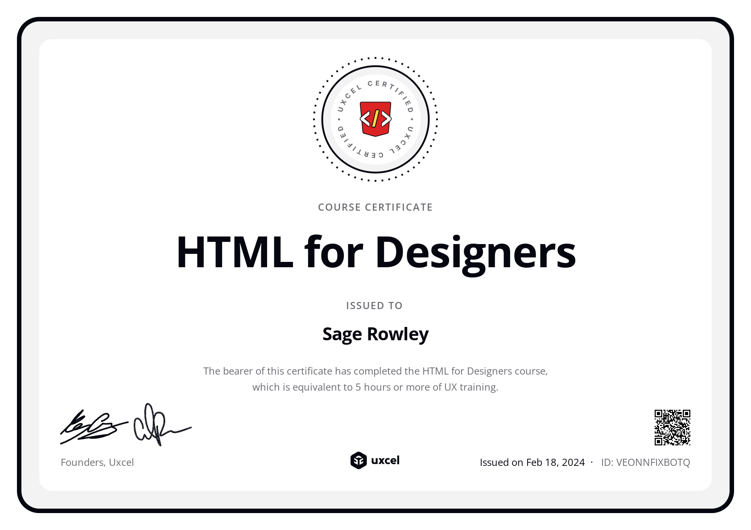Click the recipient name Sage Rowley
The image size is (751, 530).
[375, 334]
